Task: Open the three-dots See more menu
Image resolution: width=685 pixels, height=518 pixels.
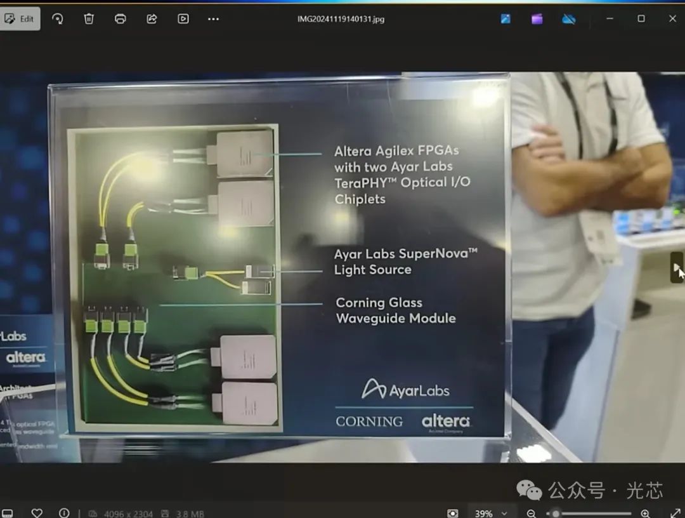Action: pos(213,19)
